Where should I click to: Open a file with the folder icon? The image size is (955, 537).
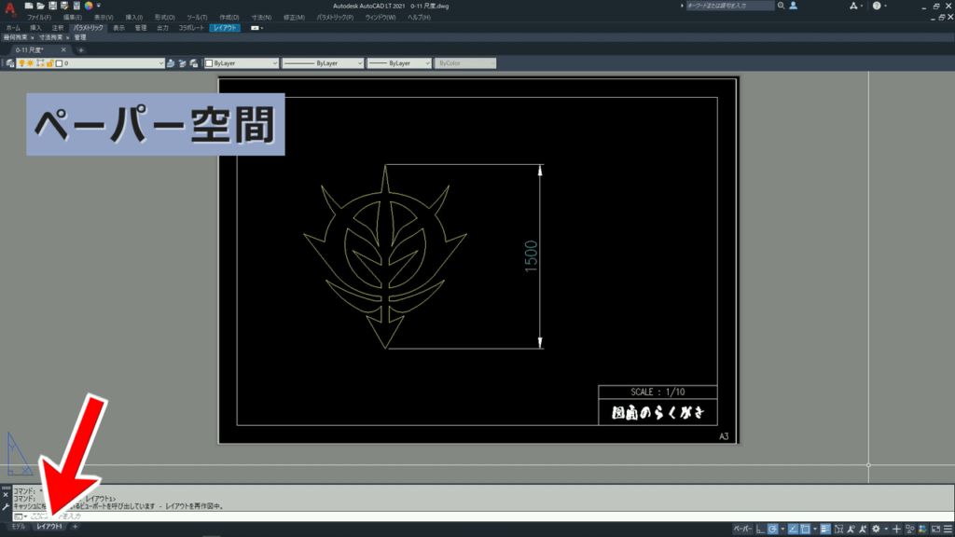pos(40,6)
